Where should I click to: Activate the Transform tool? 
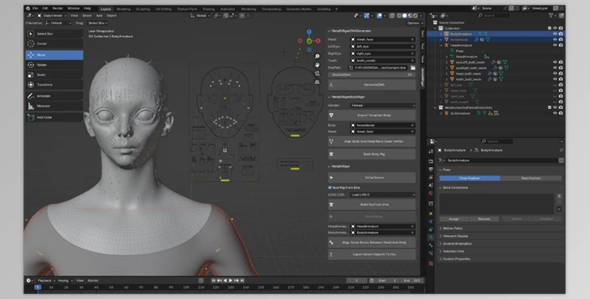point(54,85)
